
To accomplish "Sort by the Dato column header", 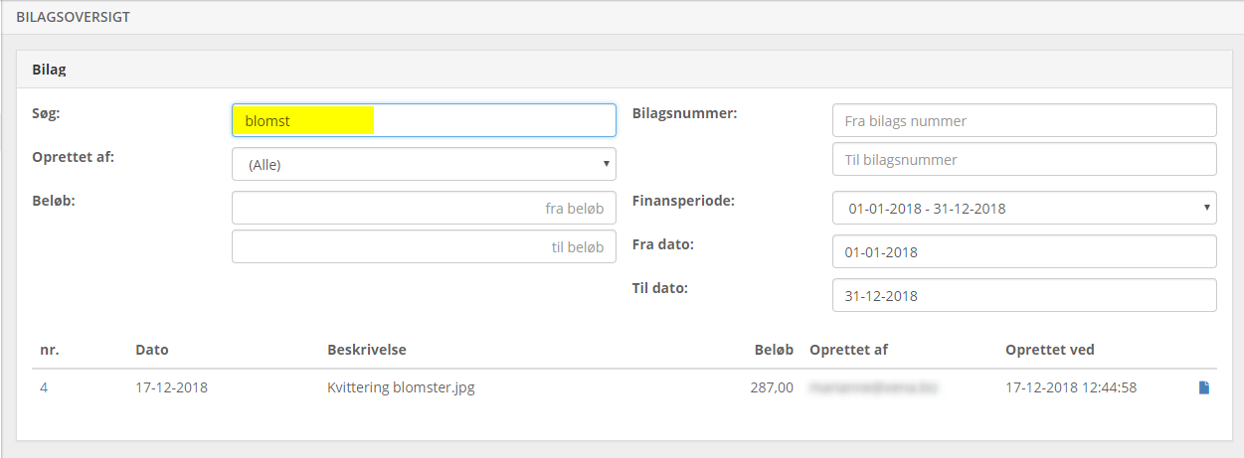I will pyautogui.click(x=152, y=350).
